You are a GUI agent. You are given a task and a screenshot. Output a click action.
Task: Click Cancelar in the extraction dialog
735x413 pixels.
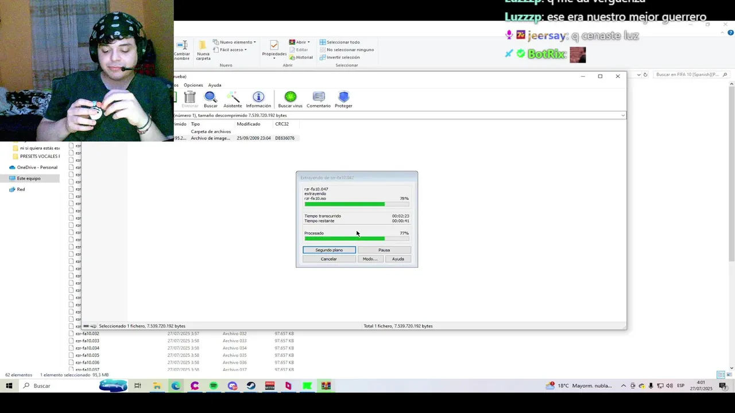click(x=328, y=259)
